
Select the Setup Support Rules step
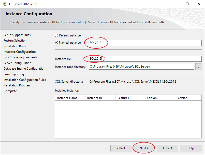pos(17,35)
